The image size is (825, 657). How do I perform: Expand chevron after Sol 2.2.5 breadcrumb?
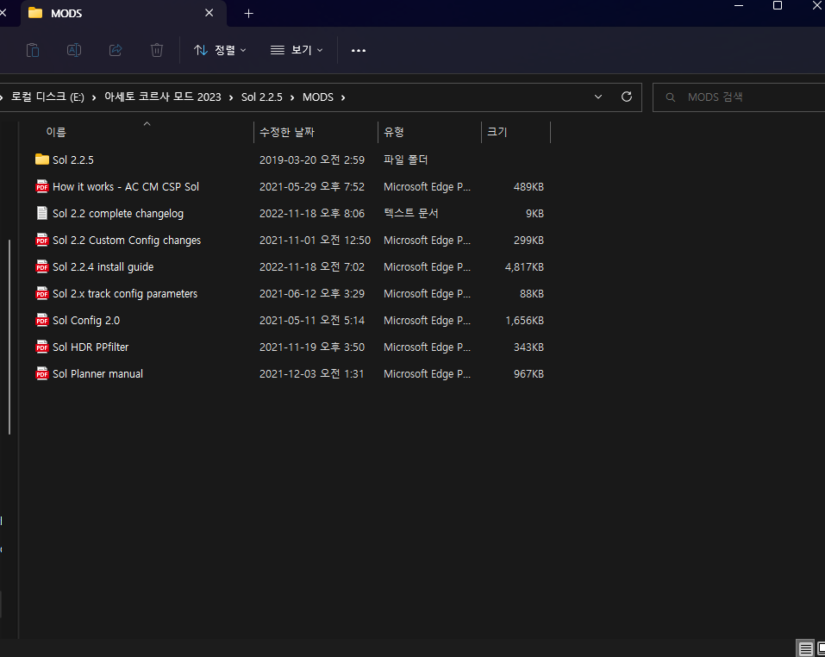click(x=292, y=97)
